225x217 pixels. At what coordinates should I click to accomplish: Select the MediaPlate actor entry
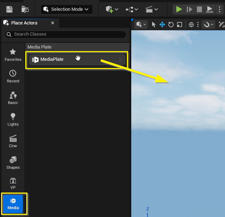(77, 60)
